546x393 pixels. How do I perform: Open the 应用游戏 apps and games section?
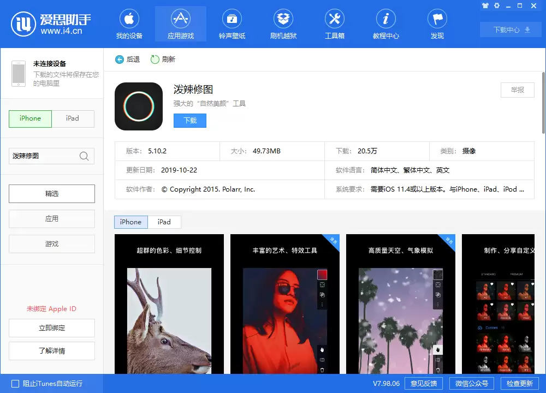180,24
